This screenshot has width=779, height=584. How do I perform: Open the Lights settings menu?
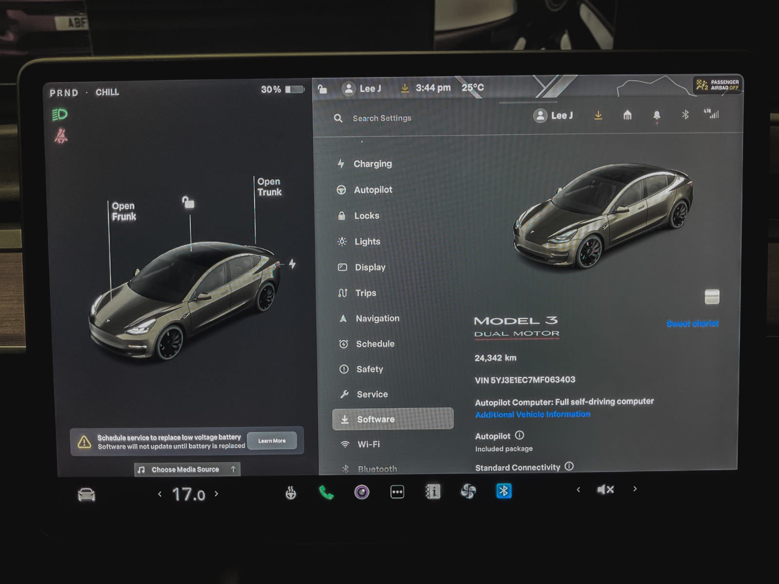point(359,241)
